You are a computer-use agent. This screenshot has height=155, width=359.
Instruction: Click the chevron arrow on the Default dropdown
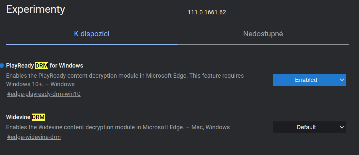click(342, 127)
